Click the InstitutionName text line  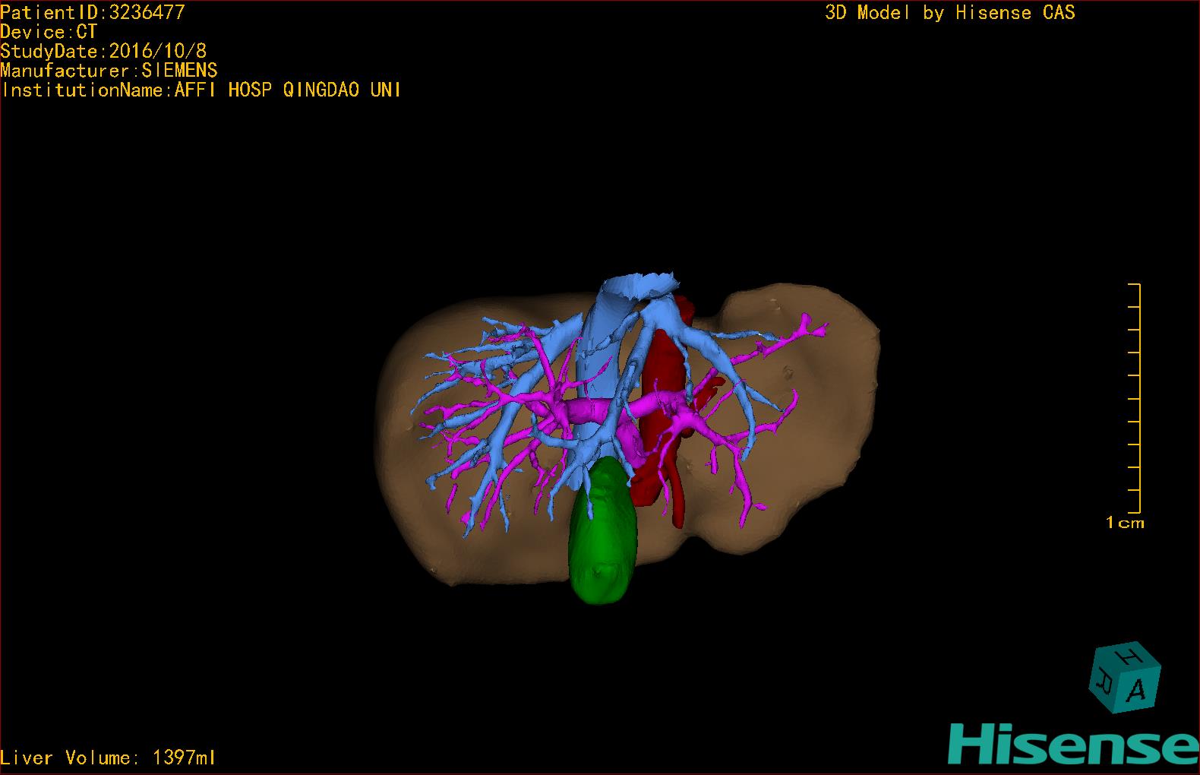201,90
